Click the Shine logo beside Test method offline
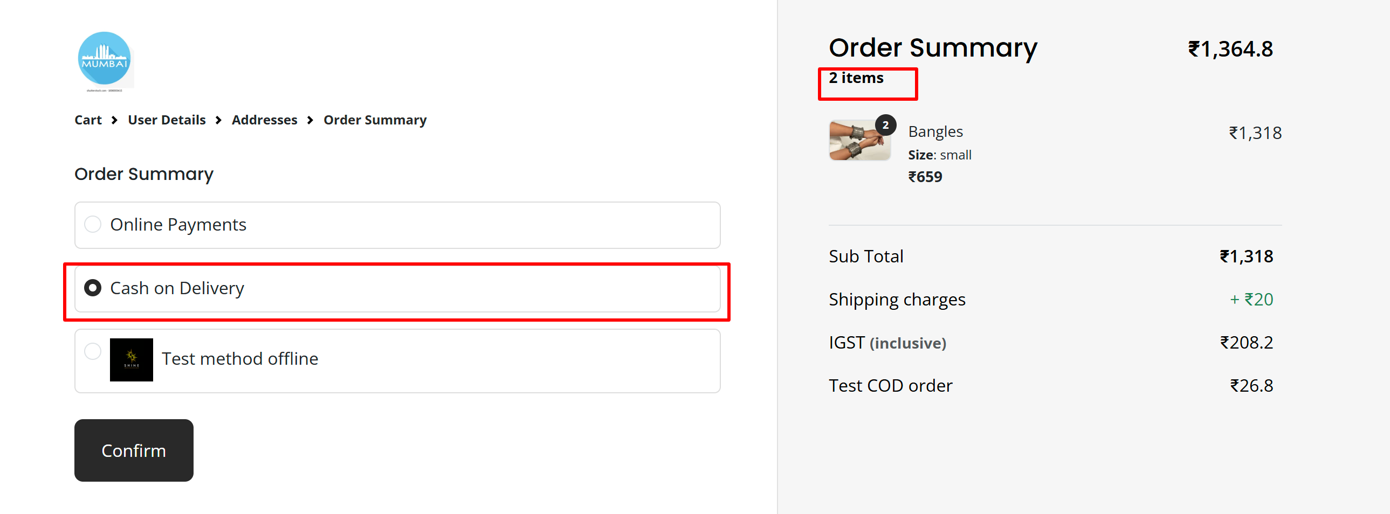The width and height of the screenshot is (1390, 514). [131, 360]
